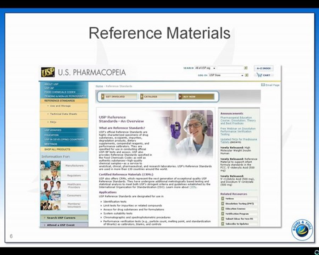Open USP in Developing Countries menu item
The height and width of the screenshot is (255, 319).
coord(64,140)
